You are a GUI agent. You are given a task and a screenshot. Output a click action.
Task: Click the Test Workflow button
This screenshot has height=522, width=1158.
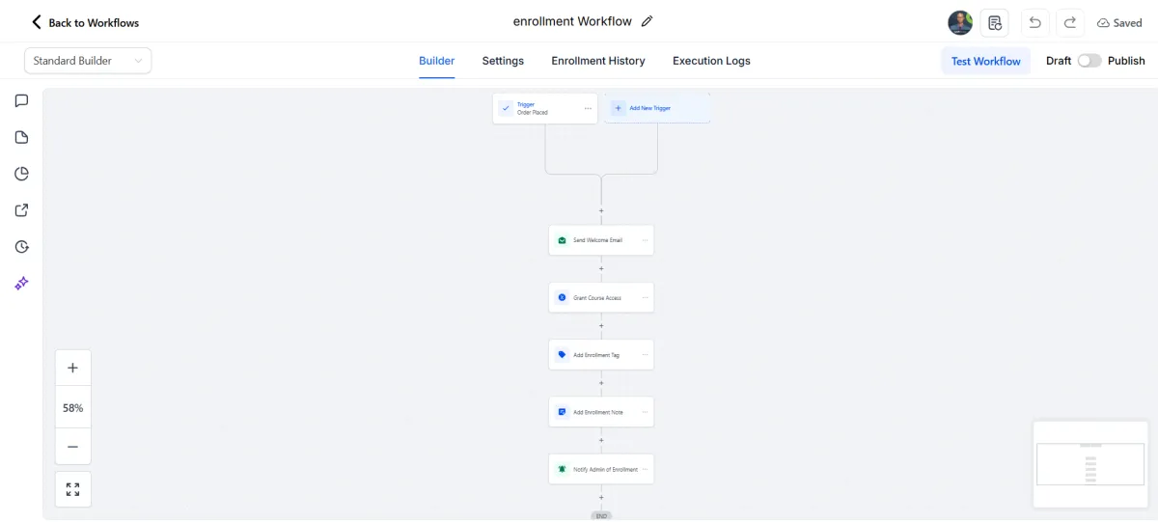(x=985, y=61)
